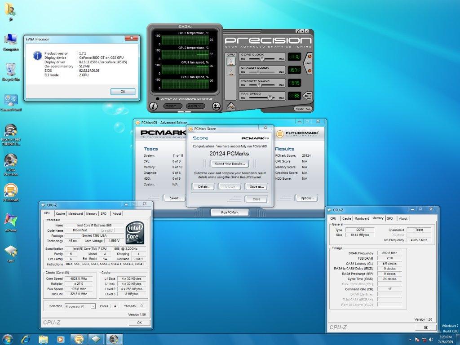460x345 pixels.
Task: Click OK in right CPU-Z memory window
Action: (x=426, y=327)
